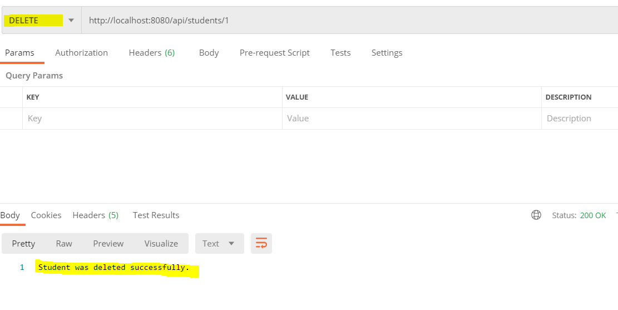
Task: Select the request Body tab
Action: click(209, 53)
